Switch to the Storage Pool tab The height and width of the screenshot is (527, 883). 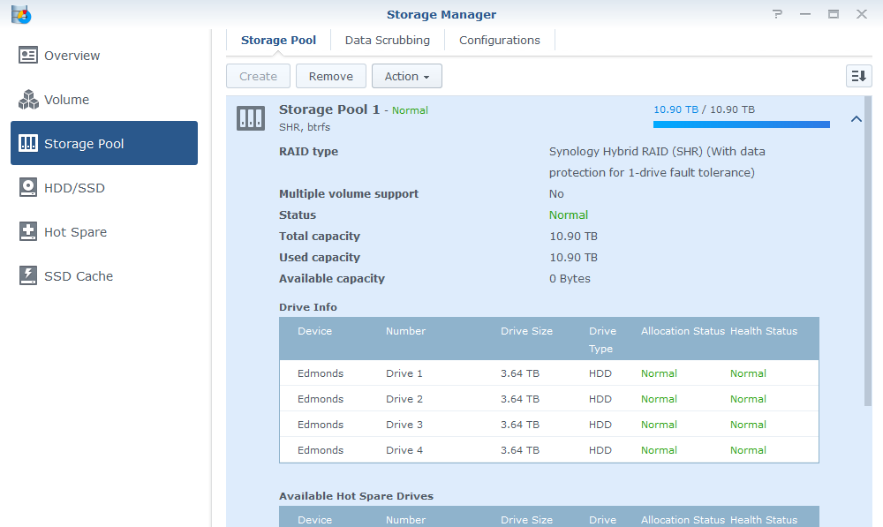pos(278,40)
